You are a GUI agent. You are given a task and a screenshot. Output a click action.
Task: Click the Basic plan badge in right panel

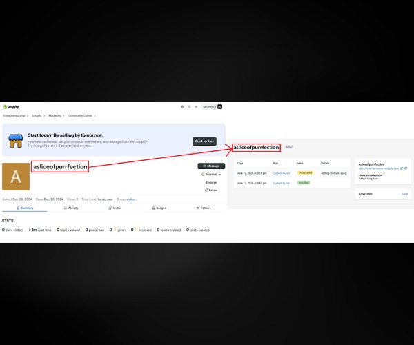point(289,147)
